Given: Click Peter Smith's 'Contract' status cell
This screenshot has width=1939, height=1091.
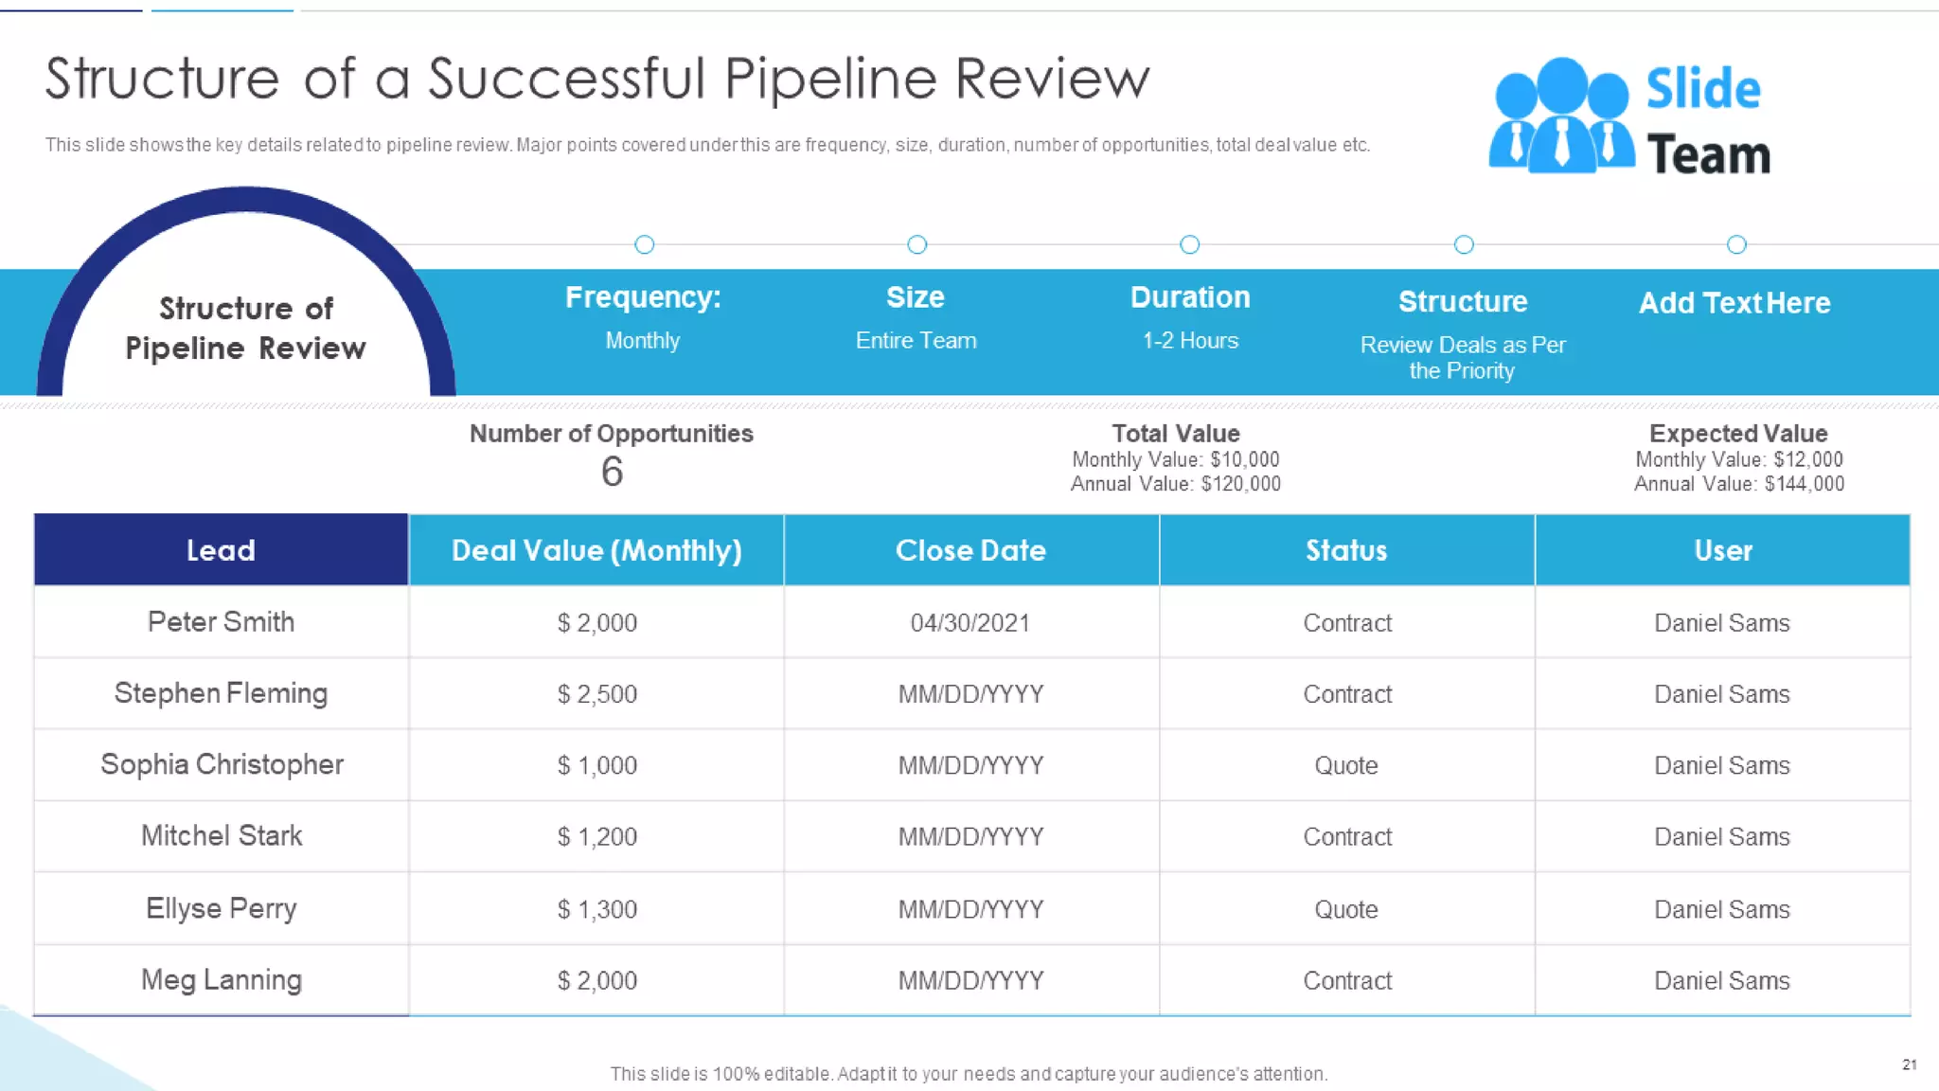Looking at the screenshot, I should coord(1346,622).
